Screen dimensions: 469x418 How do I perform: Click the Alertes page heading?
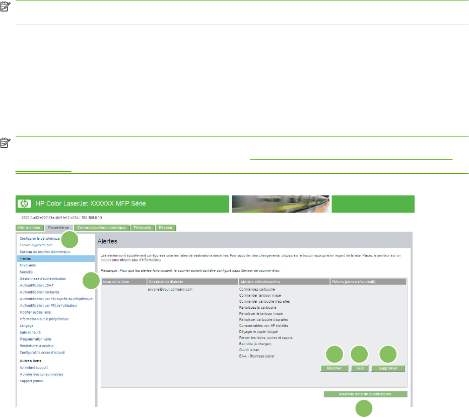pos(107,242)
